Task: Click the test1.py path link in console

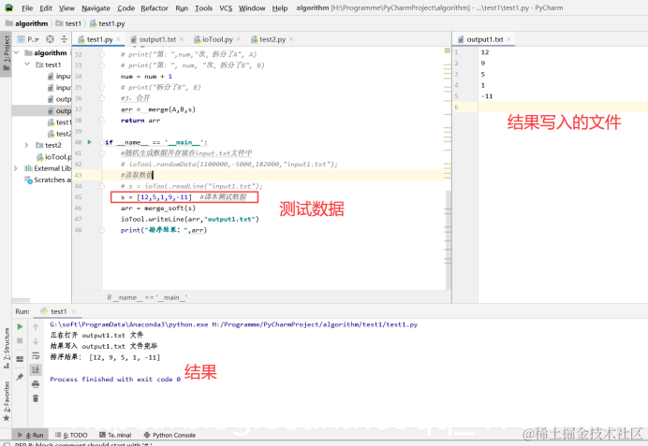Action: tap(315, 324)
